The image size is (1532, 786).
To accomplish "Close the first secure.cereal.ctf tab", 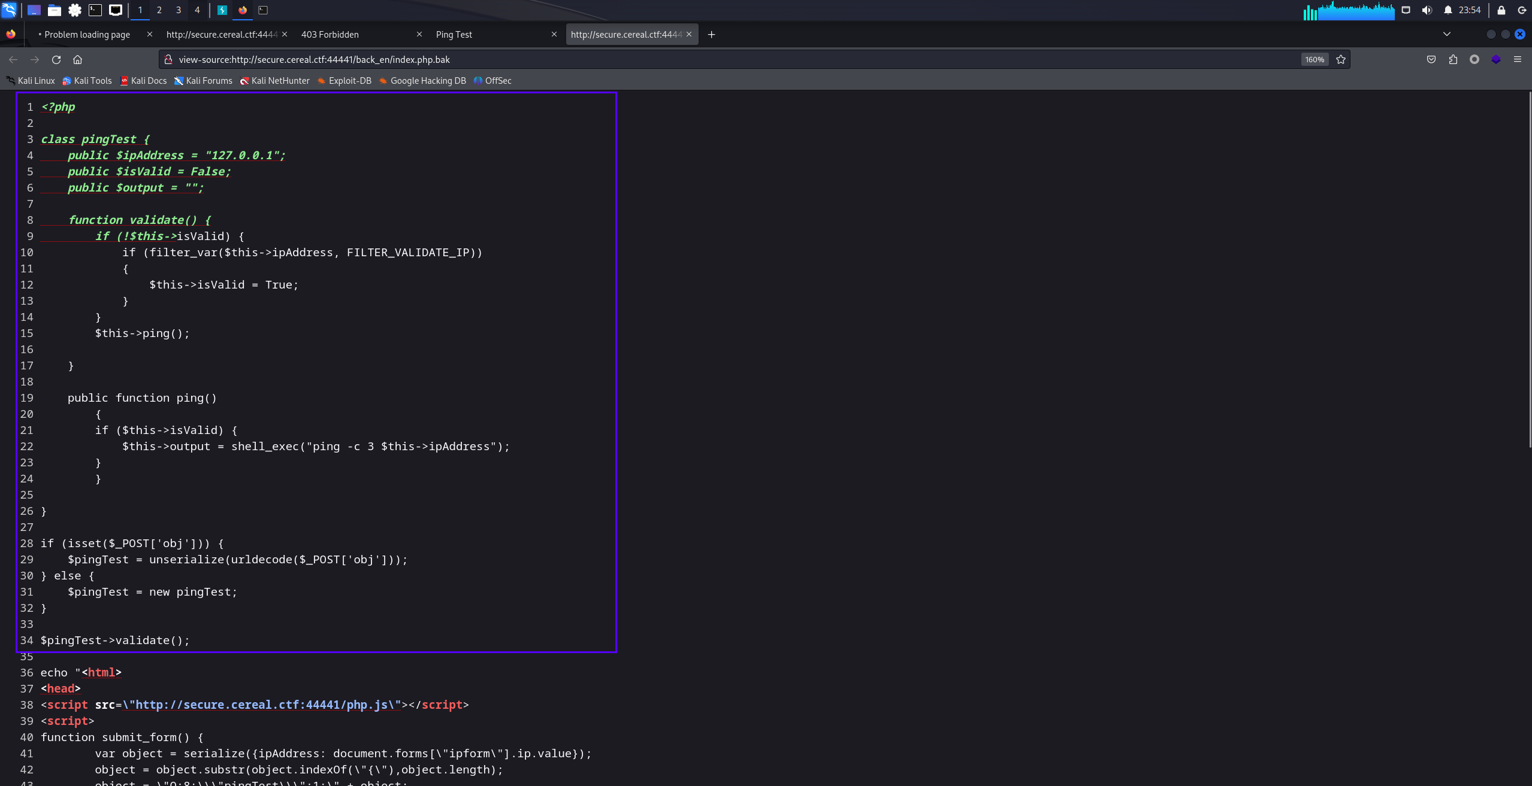I will click(x=285, y=35).
